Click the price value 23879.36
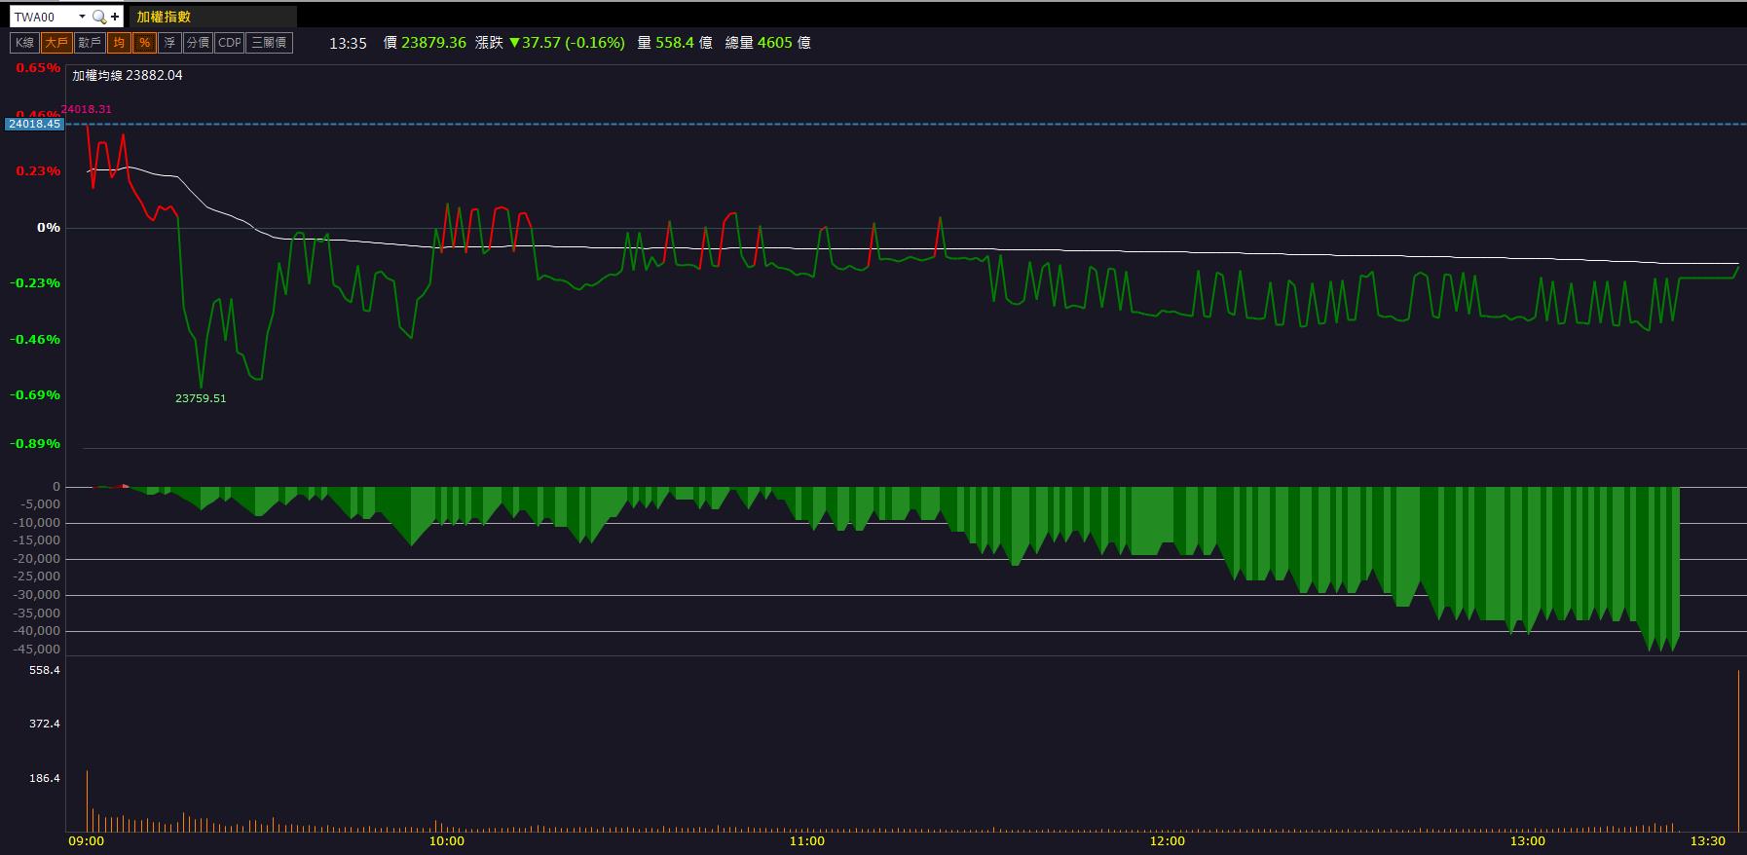Image resolution: width=1747 pixels, height=855 pixels. click(433, 43)
